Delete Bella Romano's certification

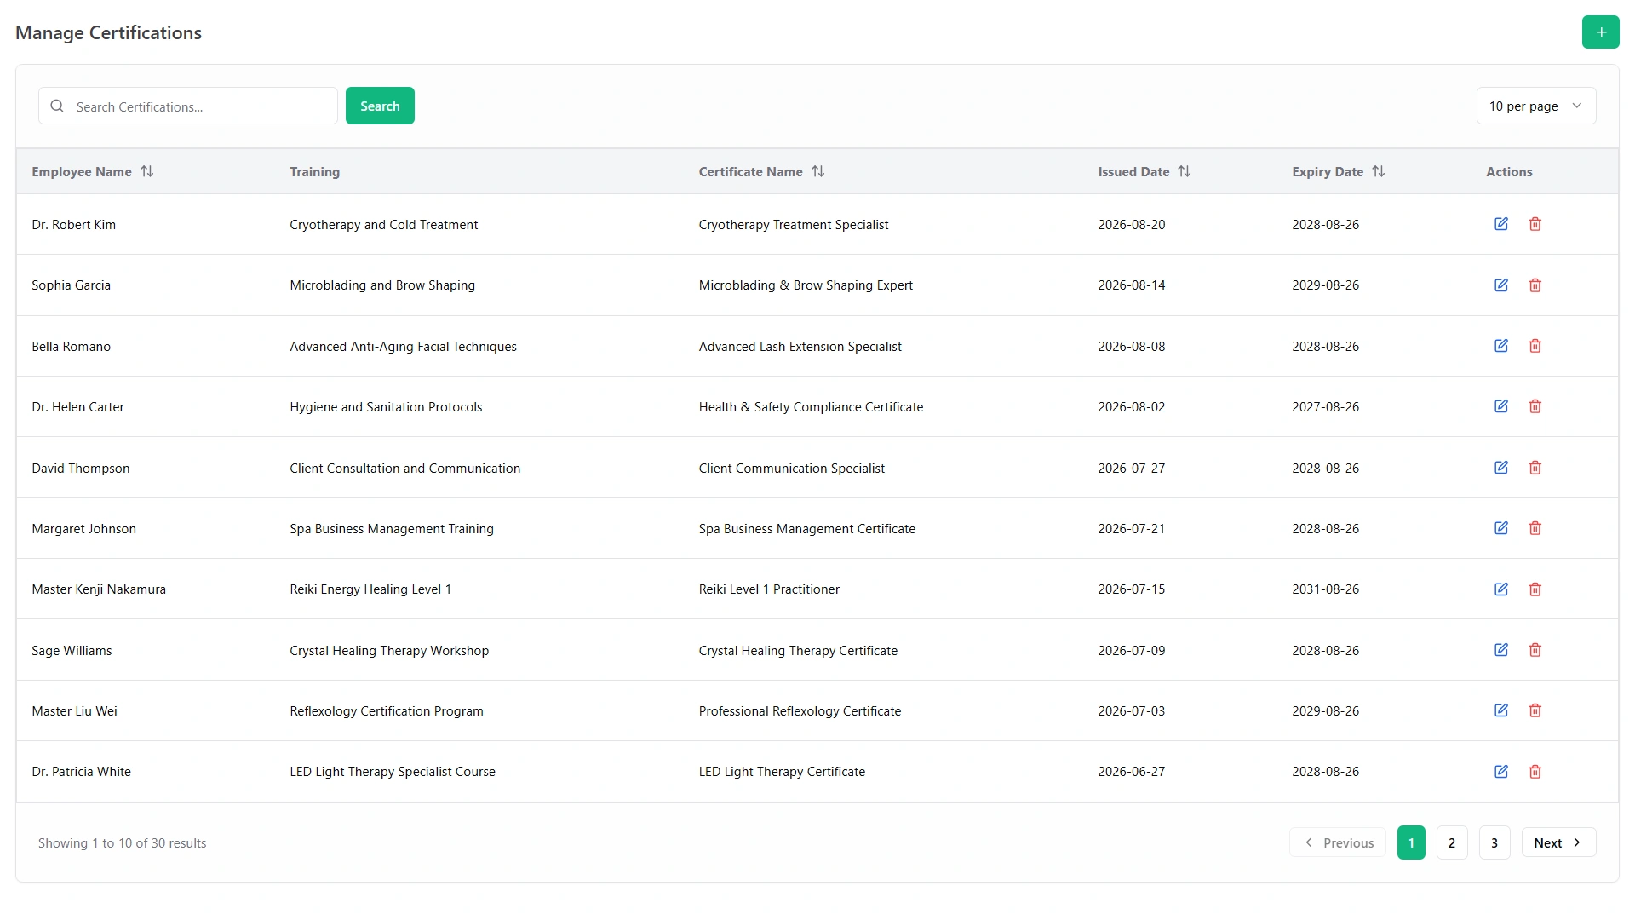coord(1535,346)
